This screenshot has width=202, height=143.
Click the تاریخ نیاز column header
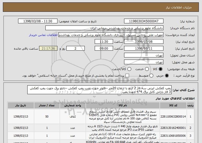point(21,105)
